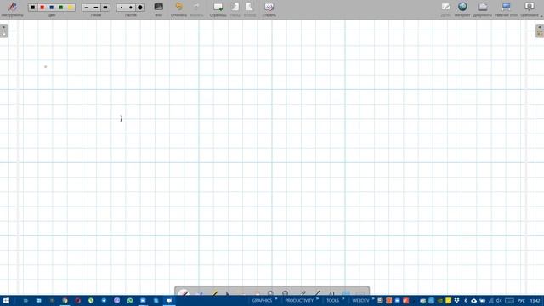Open the Инструменты stylus palette toggle
This screenshot has height=306, width=544.
pos(13,8)
